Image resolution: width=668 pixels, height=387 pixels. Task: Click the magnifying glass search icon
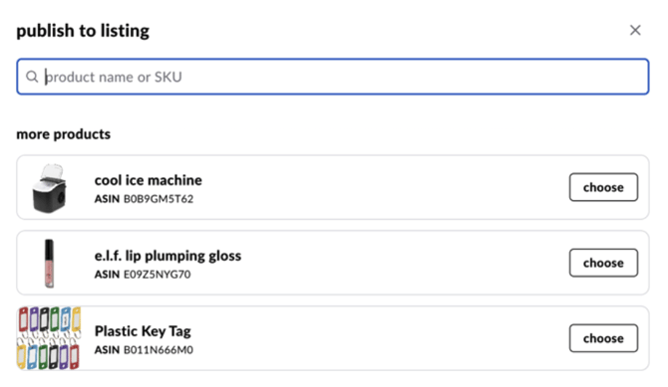32,77
